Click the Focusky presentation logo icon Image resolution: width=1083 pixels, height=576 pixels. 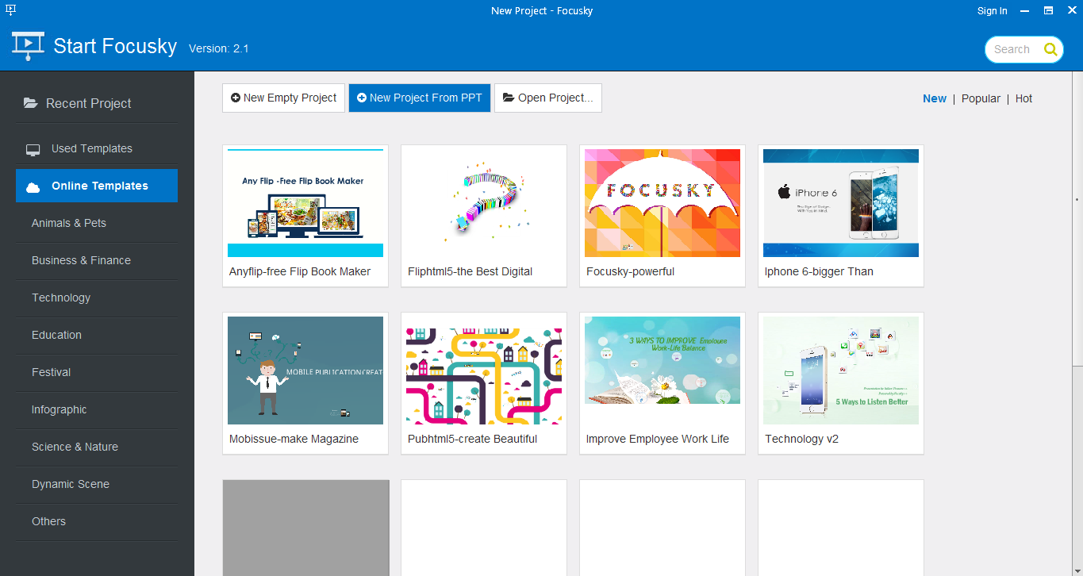[28, 46]
